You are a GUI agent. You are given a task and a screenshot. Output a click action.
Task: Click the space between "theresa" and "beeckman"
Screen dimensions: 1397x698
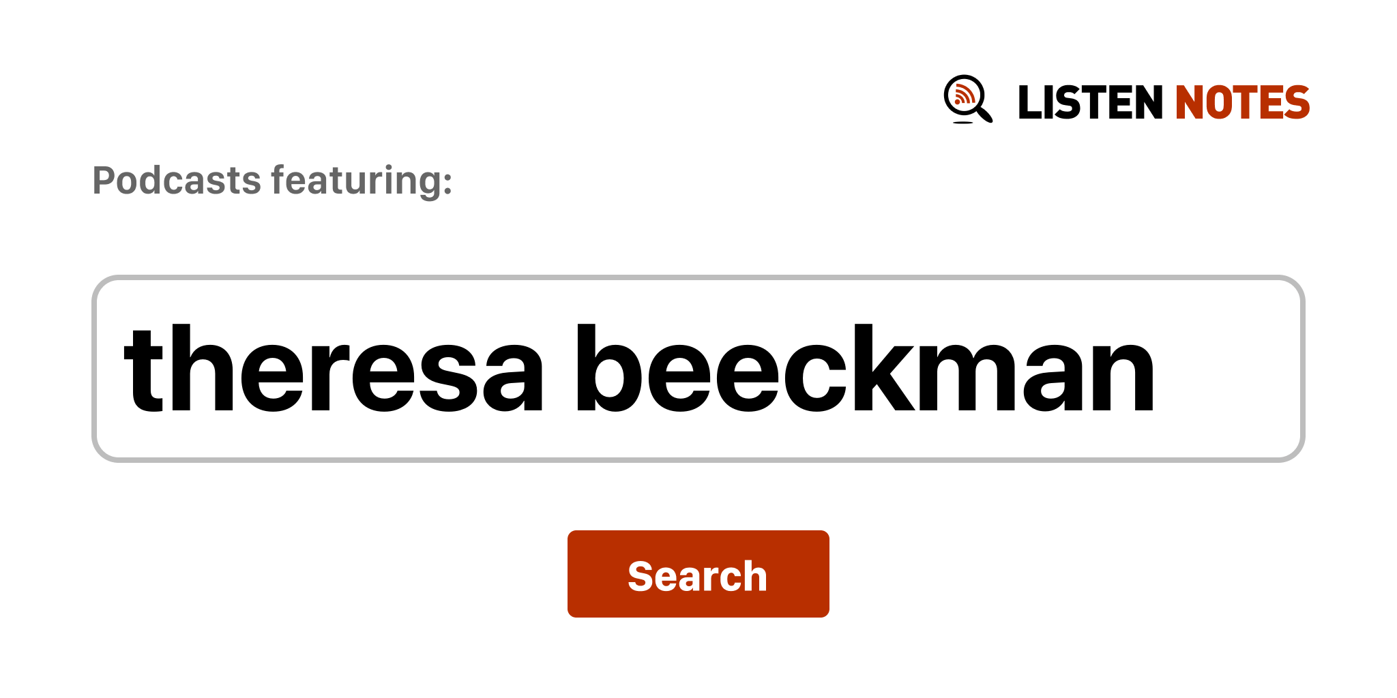pos(560,369)
